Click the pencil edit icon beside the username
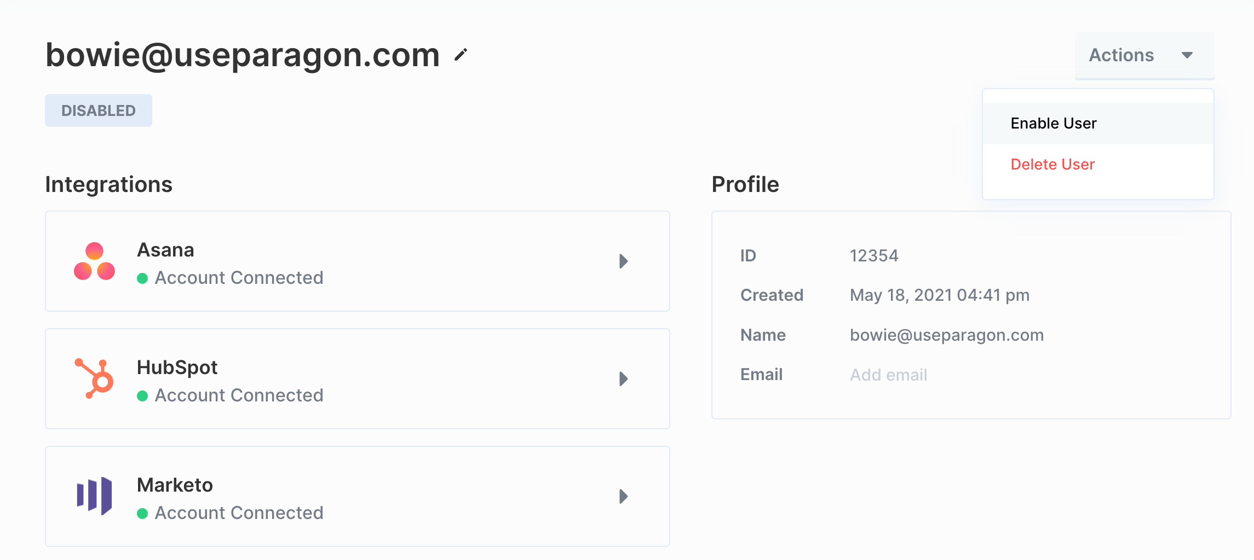Image resolution: width=1254 pixels, height=560 pixels. click(x=461, y=55)
